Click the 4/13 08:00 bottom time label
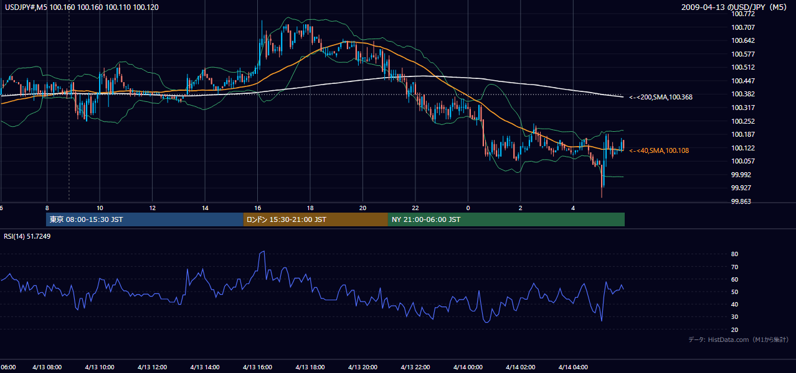 (x=47, y=367)
